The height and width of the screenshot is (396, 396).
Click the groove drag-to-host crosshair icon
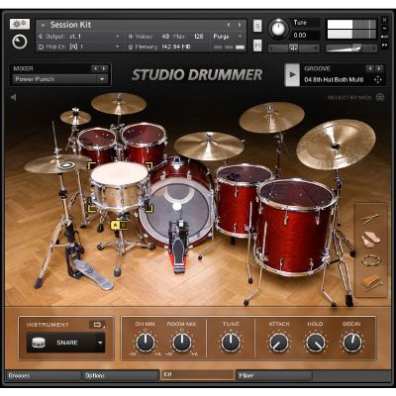pos(378,80)
